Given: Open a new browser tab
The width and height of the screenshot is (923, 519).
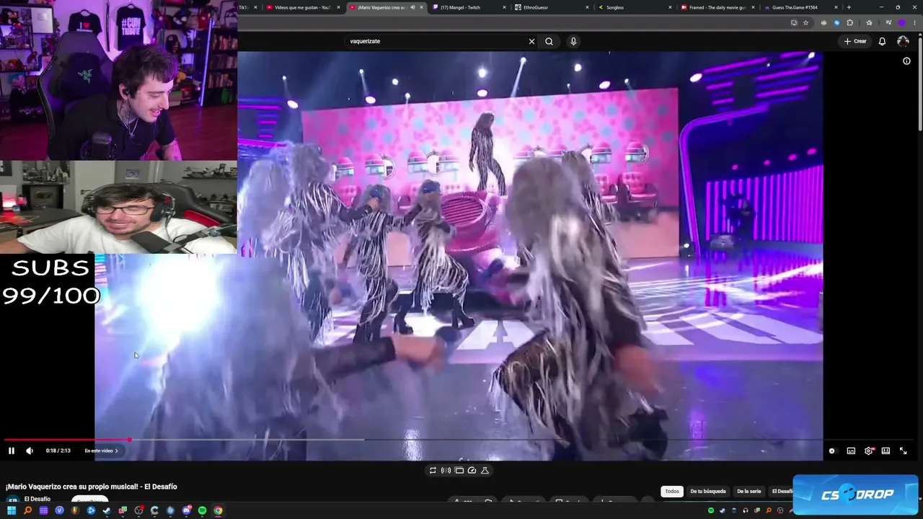Looking at the screenshot, I should 849,7.
